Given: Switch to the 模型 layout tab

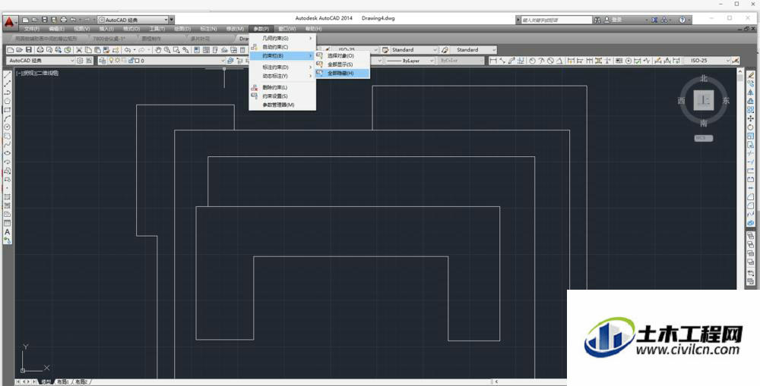Looking at the screenshot, I should pos(46,382).
